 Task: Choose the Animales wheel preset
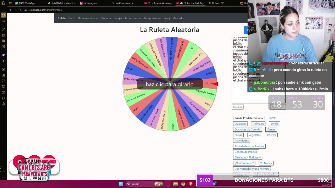click(258, 124)
